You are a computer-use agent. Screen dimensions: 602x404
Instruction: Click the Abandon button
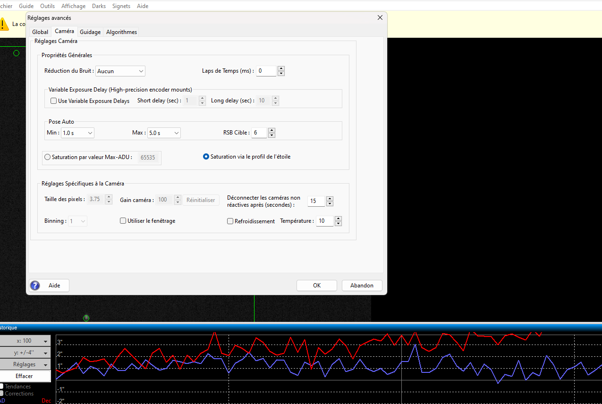coord(362,286)
